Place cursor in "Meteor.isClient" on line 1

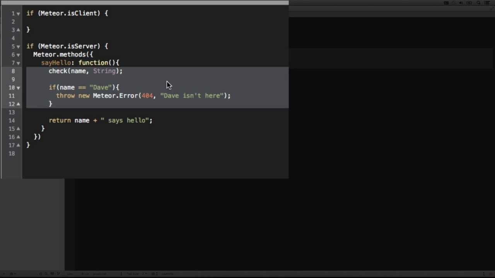[x=68, y=13]
